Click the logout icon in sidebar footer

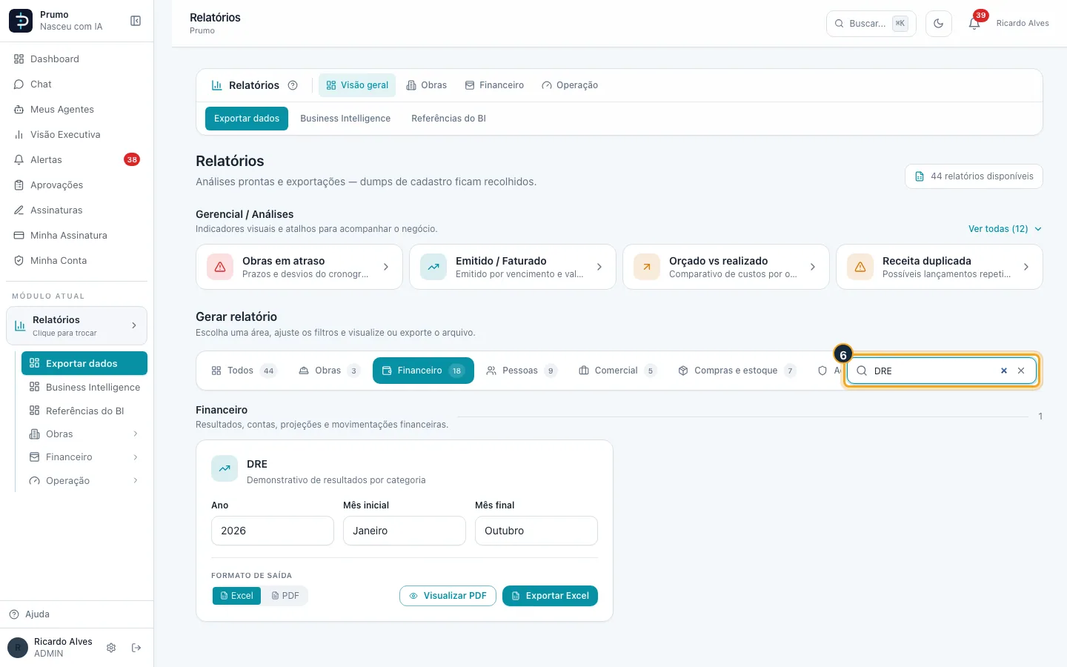pos(136,648)
